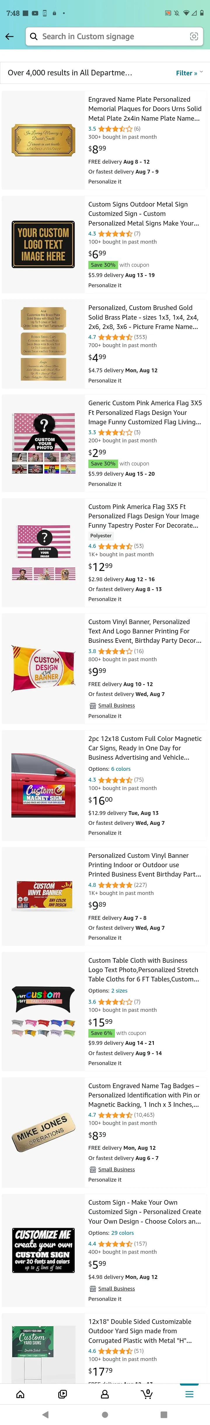Open Custom Vinyl Banner product title
Screen dimensions: 210x1425
click(145, 631)
